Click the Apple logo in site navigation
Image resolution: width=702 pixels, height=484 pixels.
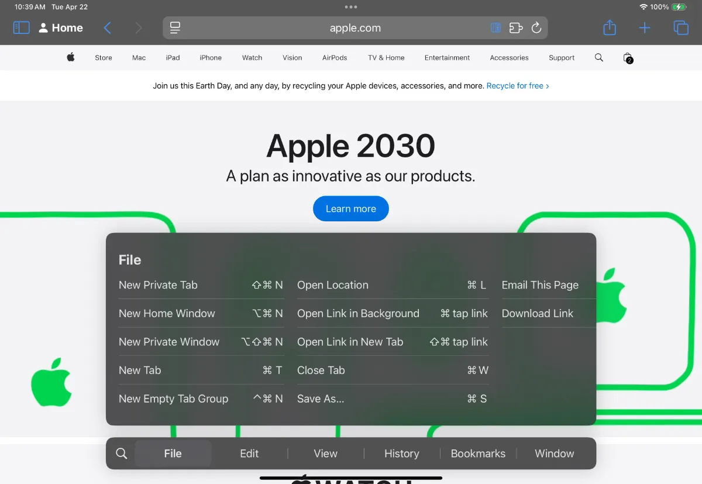coord(71,57)
